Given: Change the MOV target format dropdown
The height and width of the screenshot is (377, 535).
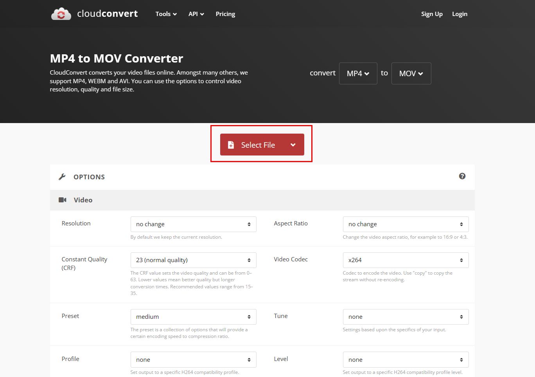Looking at the screenshot, I should (411, 73).
